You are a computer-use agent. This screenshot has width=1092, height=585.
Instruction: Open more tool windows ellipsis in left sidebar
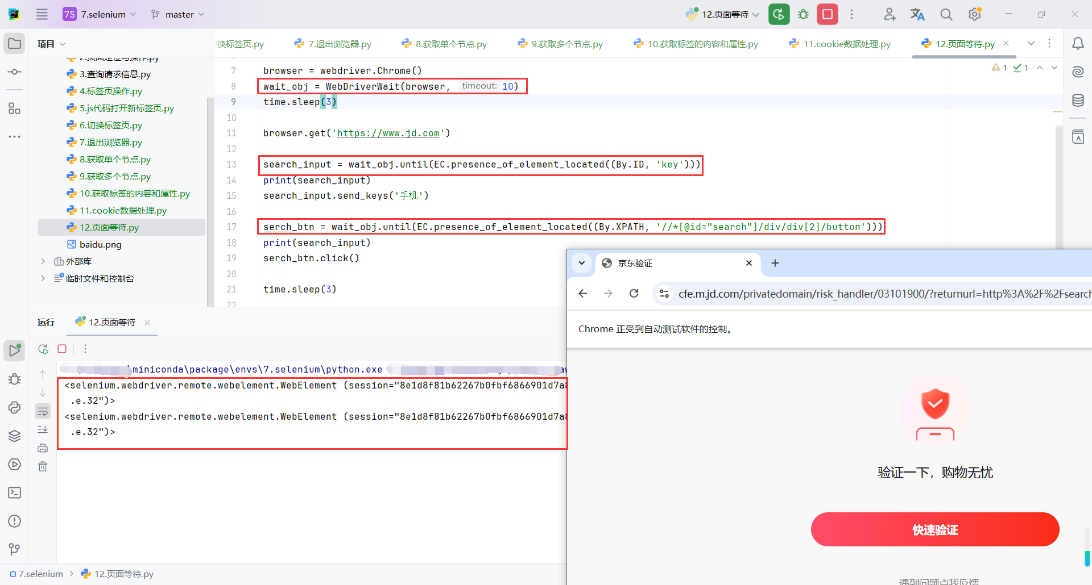pos(15,136)
